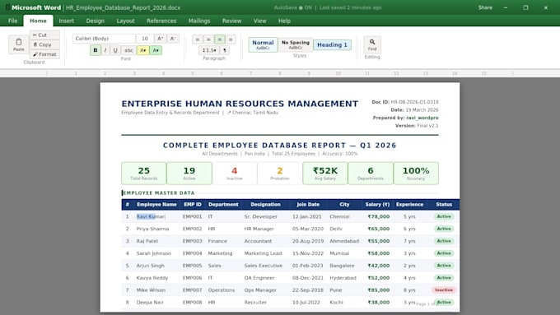Click the Paste button in Clipboard
This screenshot has height=315, width=560.
pos(19,44)
